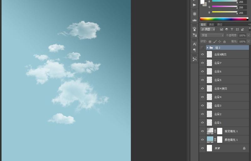251x161 pixels.
Task: Toggle the layer filter on/off switch
Action: click(x=250, y=29)
